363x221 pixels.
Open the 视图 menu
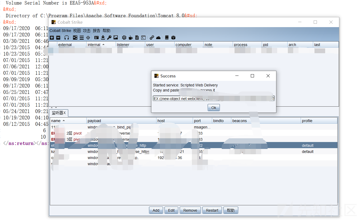[x=77, y=31]
